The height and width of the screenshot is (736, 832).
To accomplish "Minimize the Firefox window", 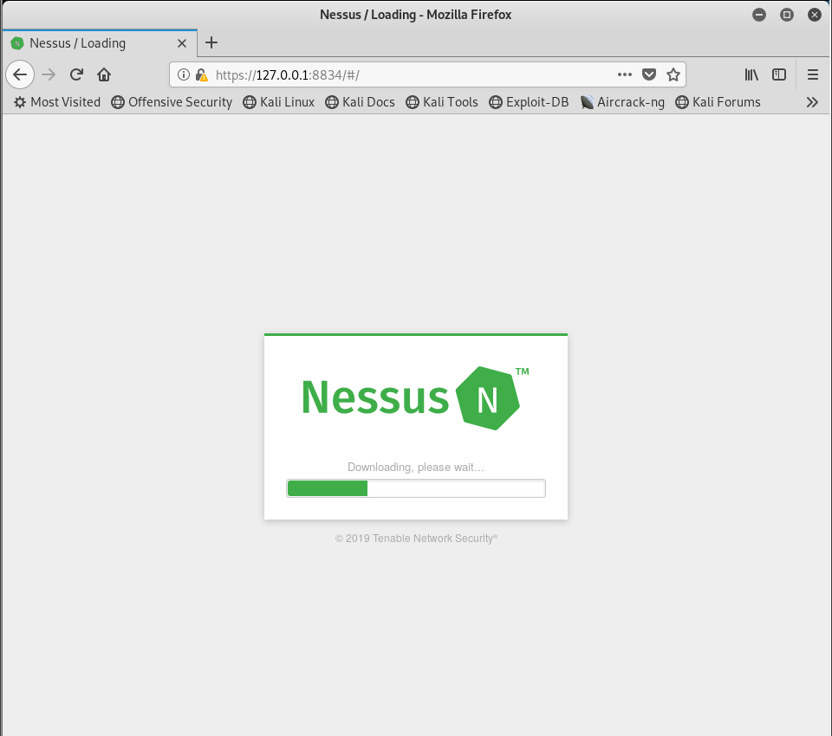I will click(x=759, y=15).
